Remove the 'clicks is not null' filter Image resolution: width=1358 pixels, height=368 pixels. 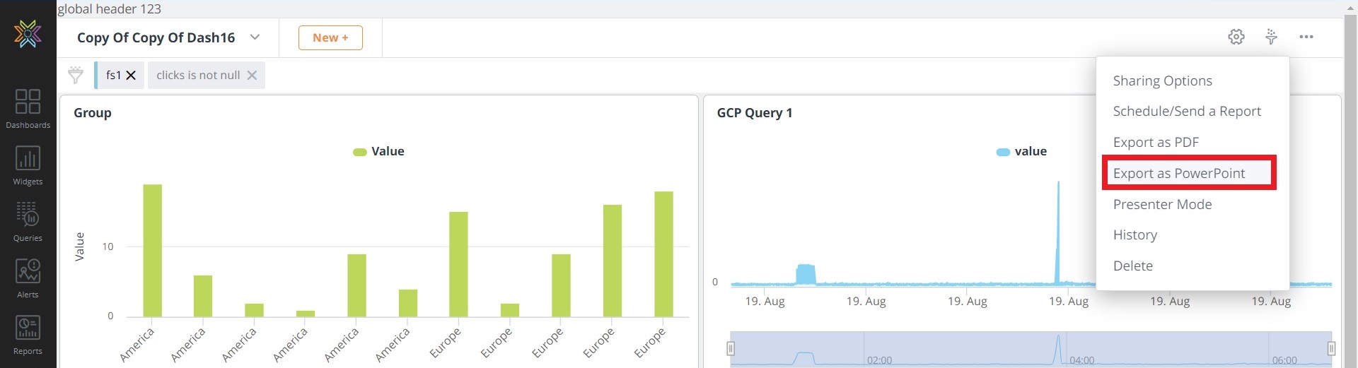[252, 75]
